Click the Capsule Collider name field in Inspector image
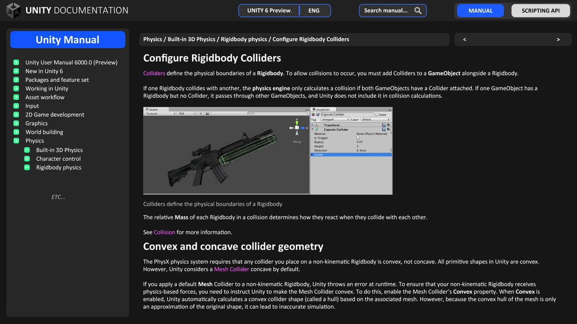The image size is (577, 324). click(346, 115)
